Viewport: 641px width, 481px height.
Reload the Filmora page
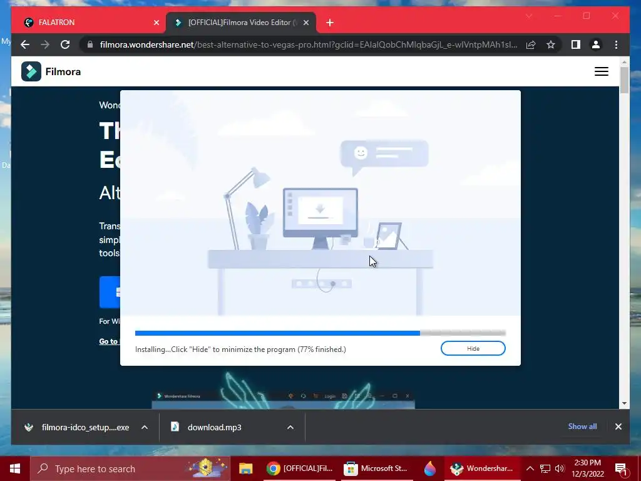(x=65, y=44)
